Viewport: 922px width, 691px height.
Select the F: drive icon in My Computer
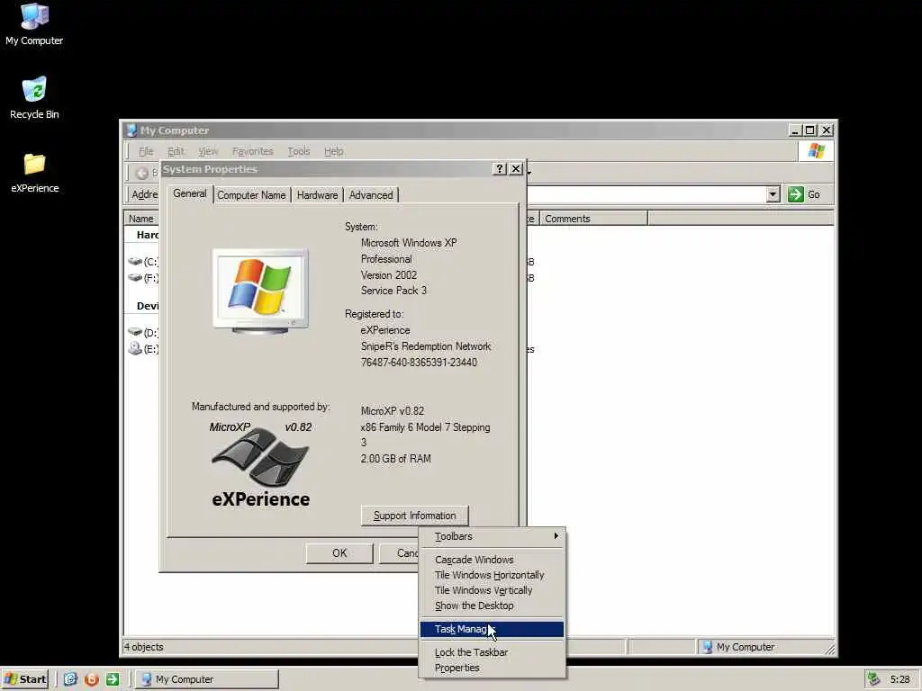click(x=135, y=277)
